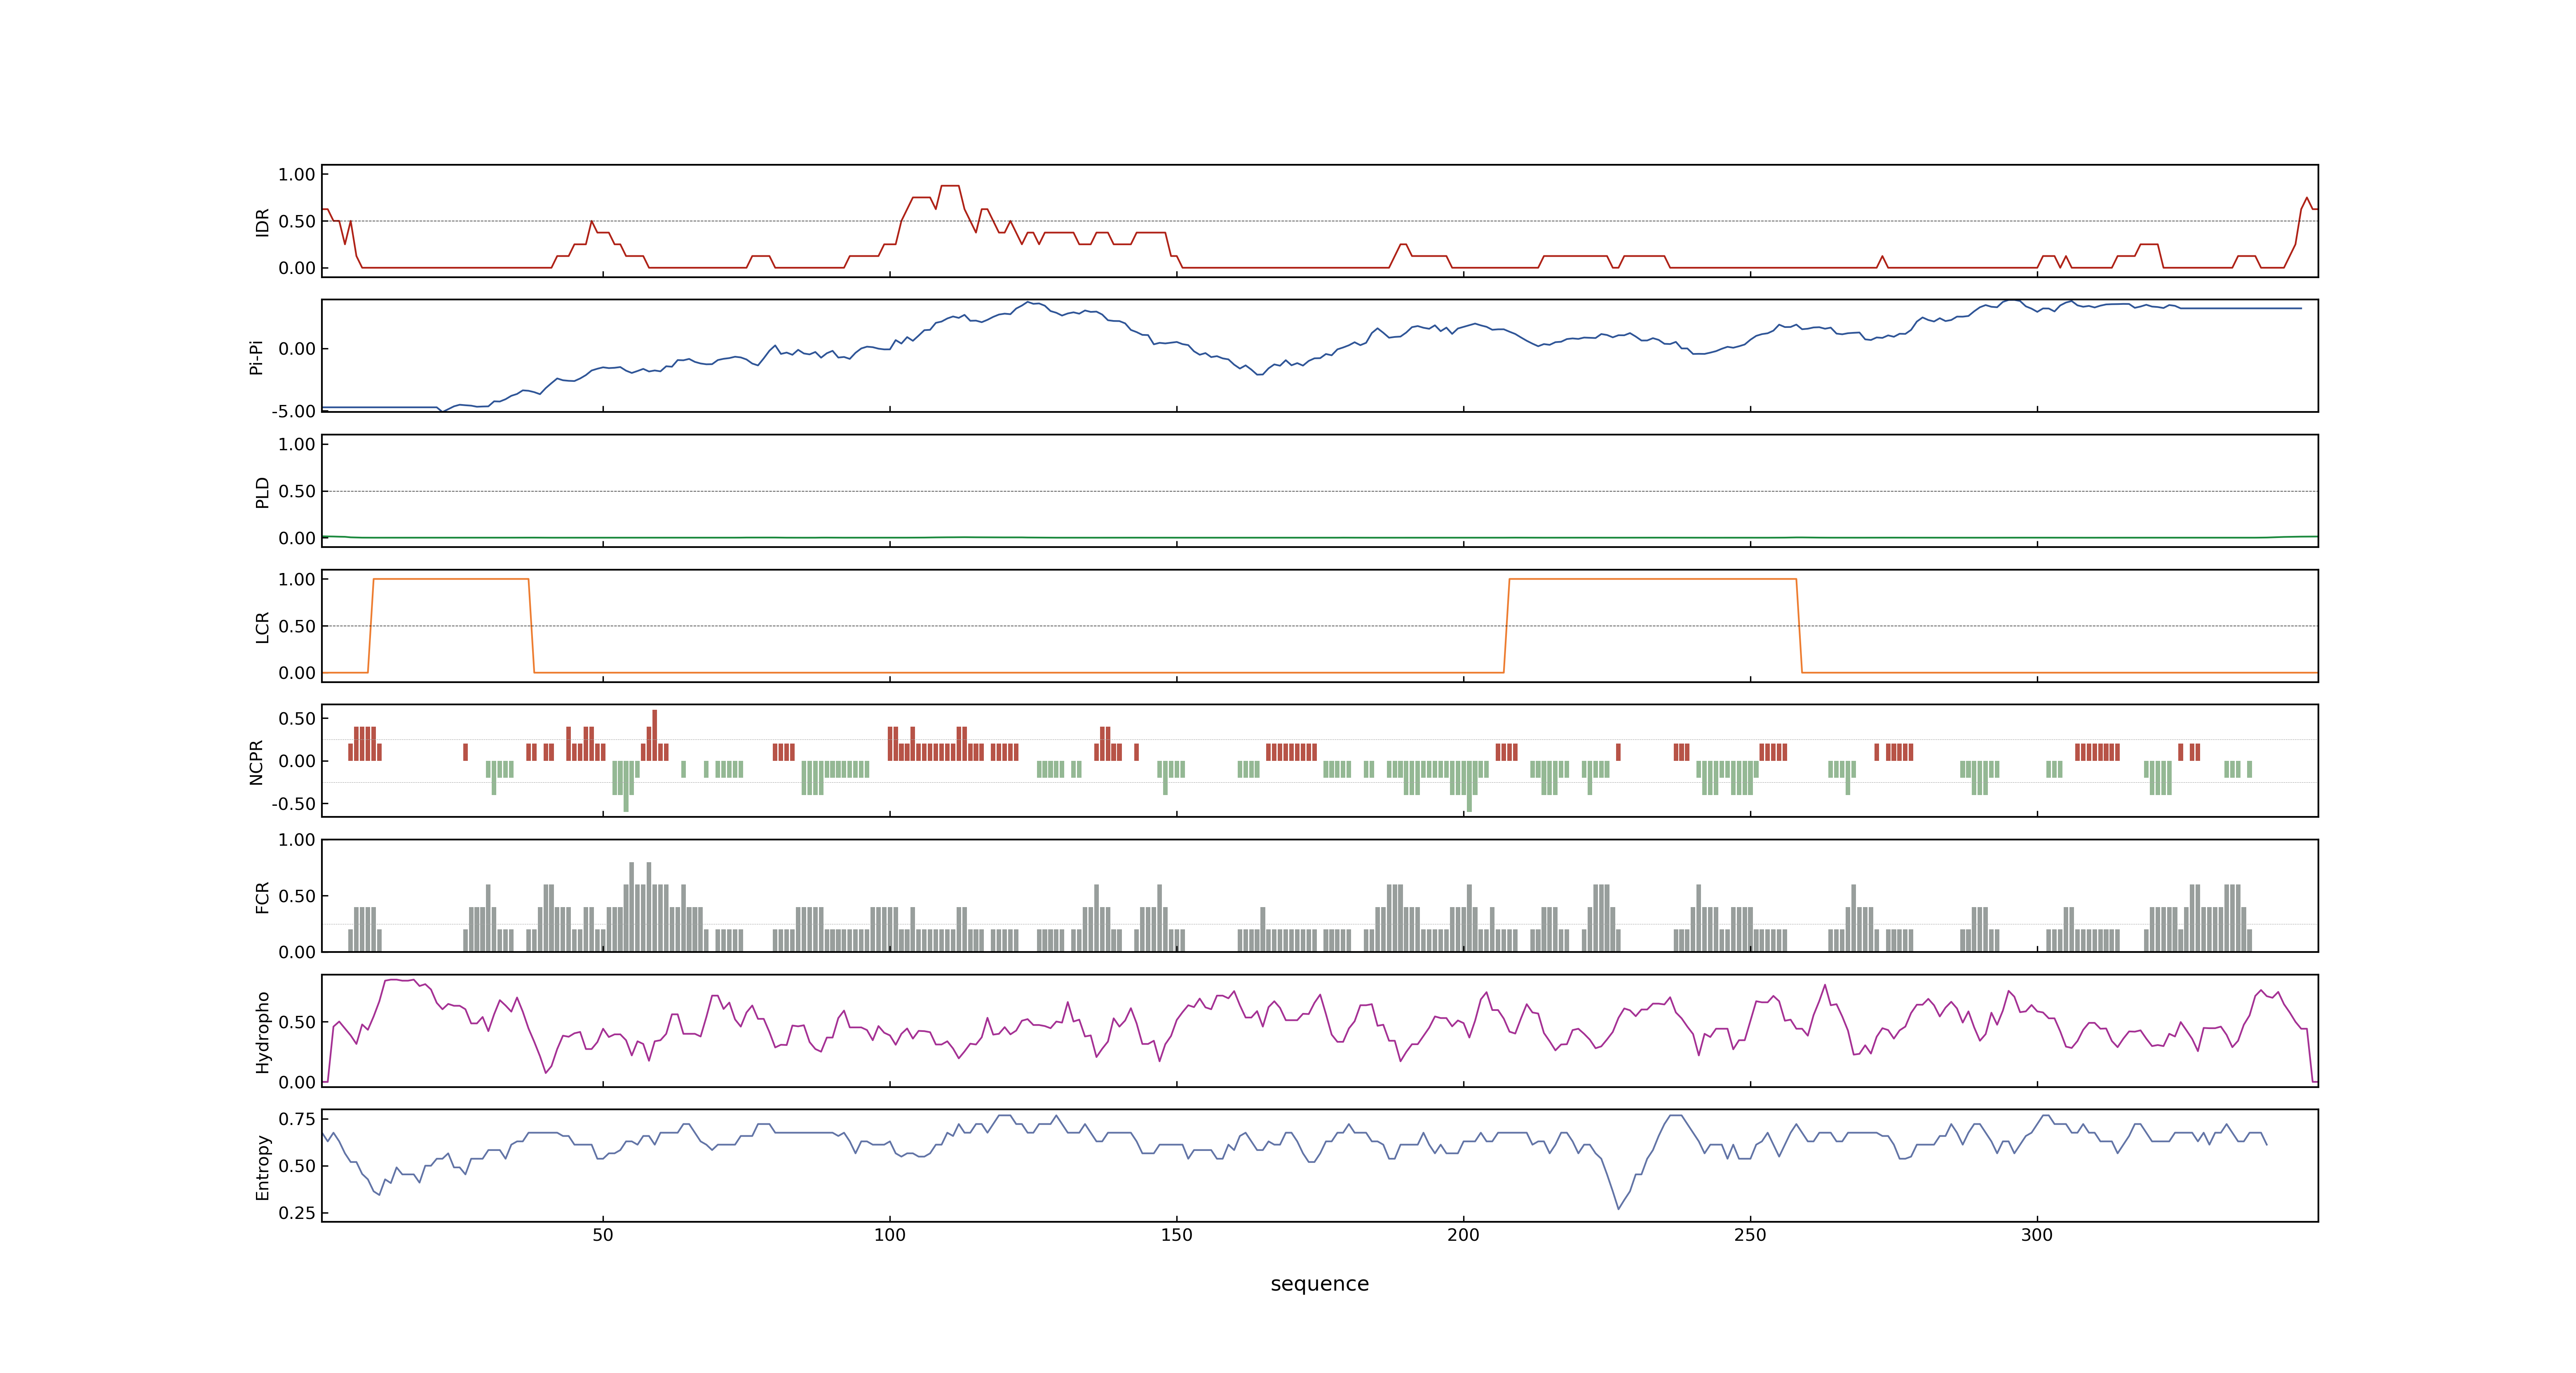Click the 0.50 tick on NCPR panel
This screenshot has width=2576, height=1373.
297,718
